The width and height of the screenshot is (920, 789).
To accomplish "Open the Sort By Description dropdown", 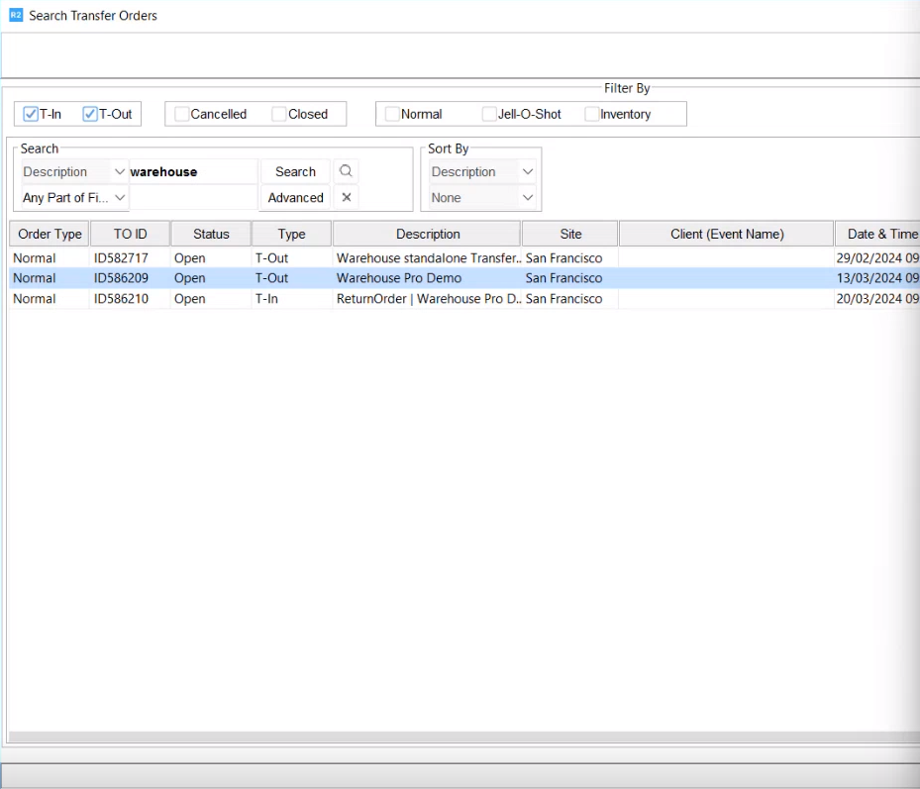I will 482,171.
